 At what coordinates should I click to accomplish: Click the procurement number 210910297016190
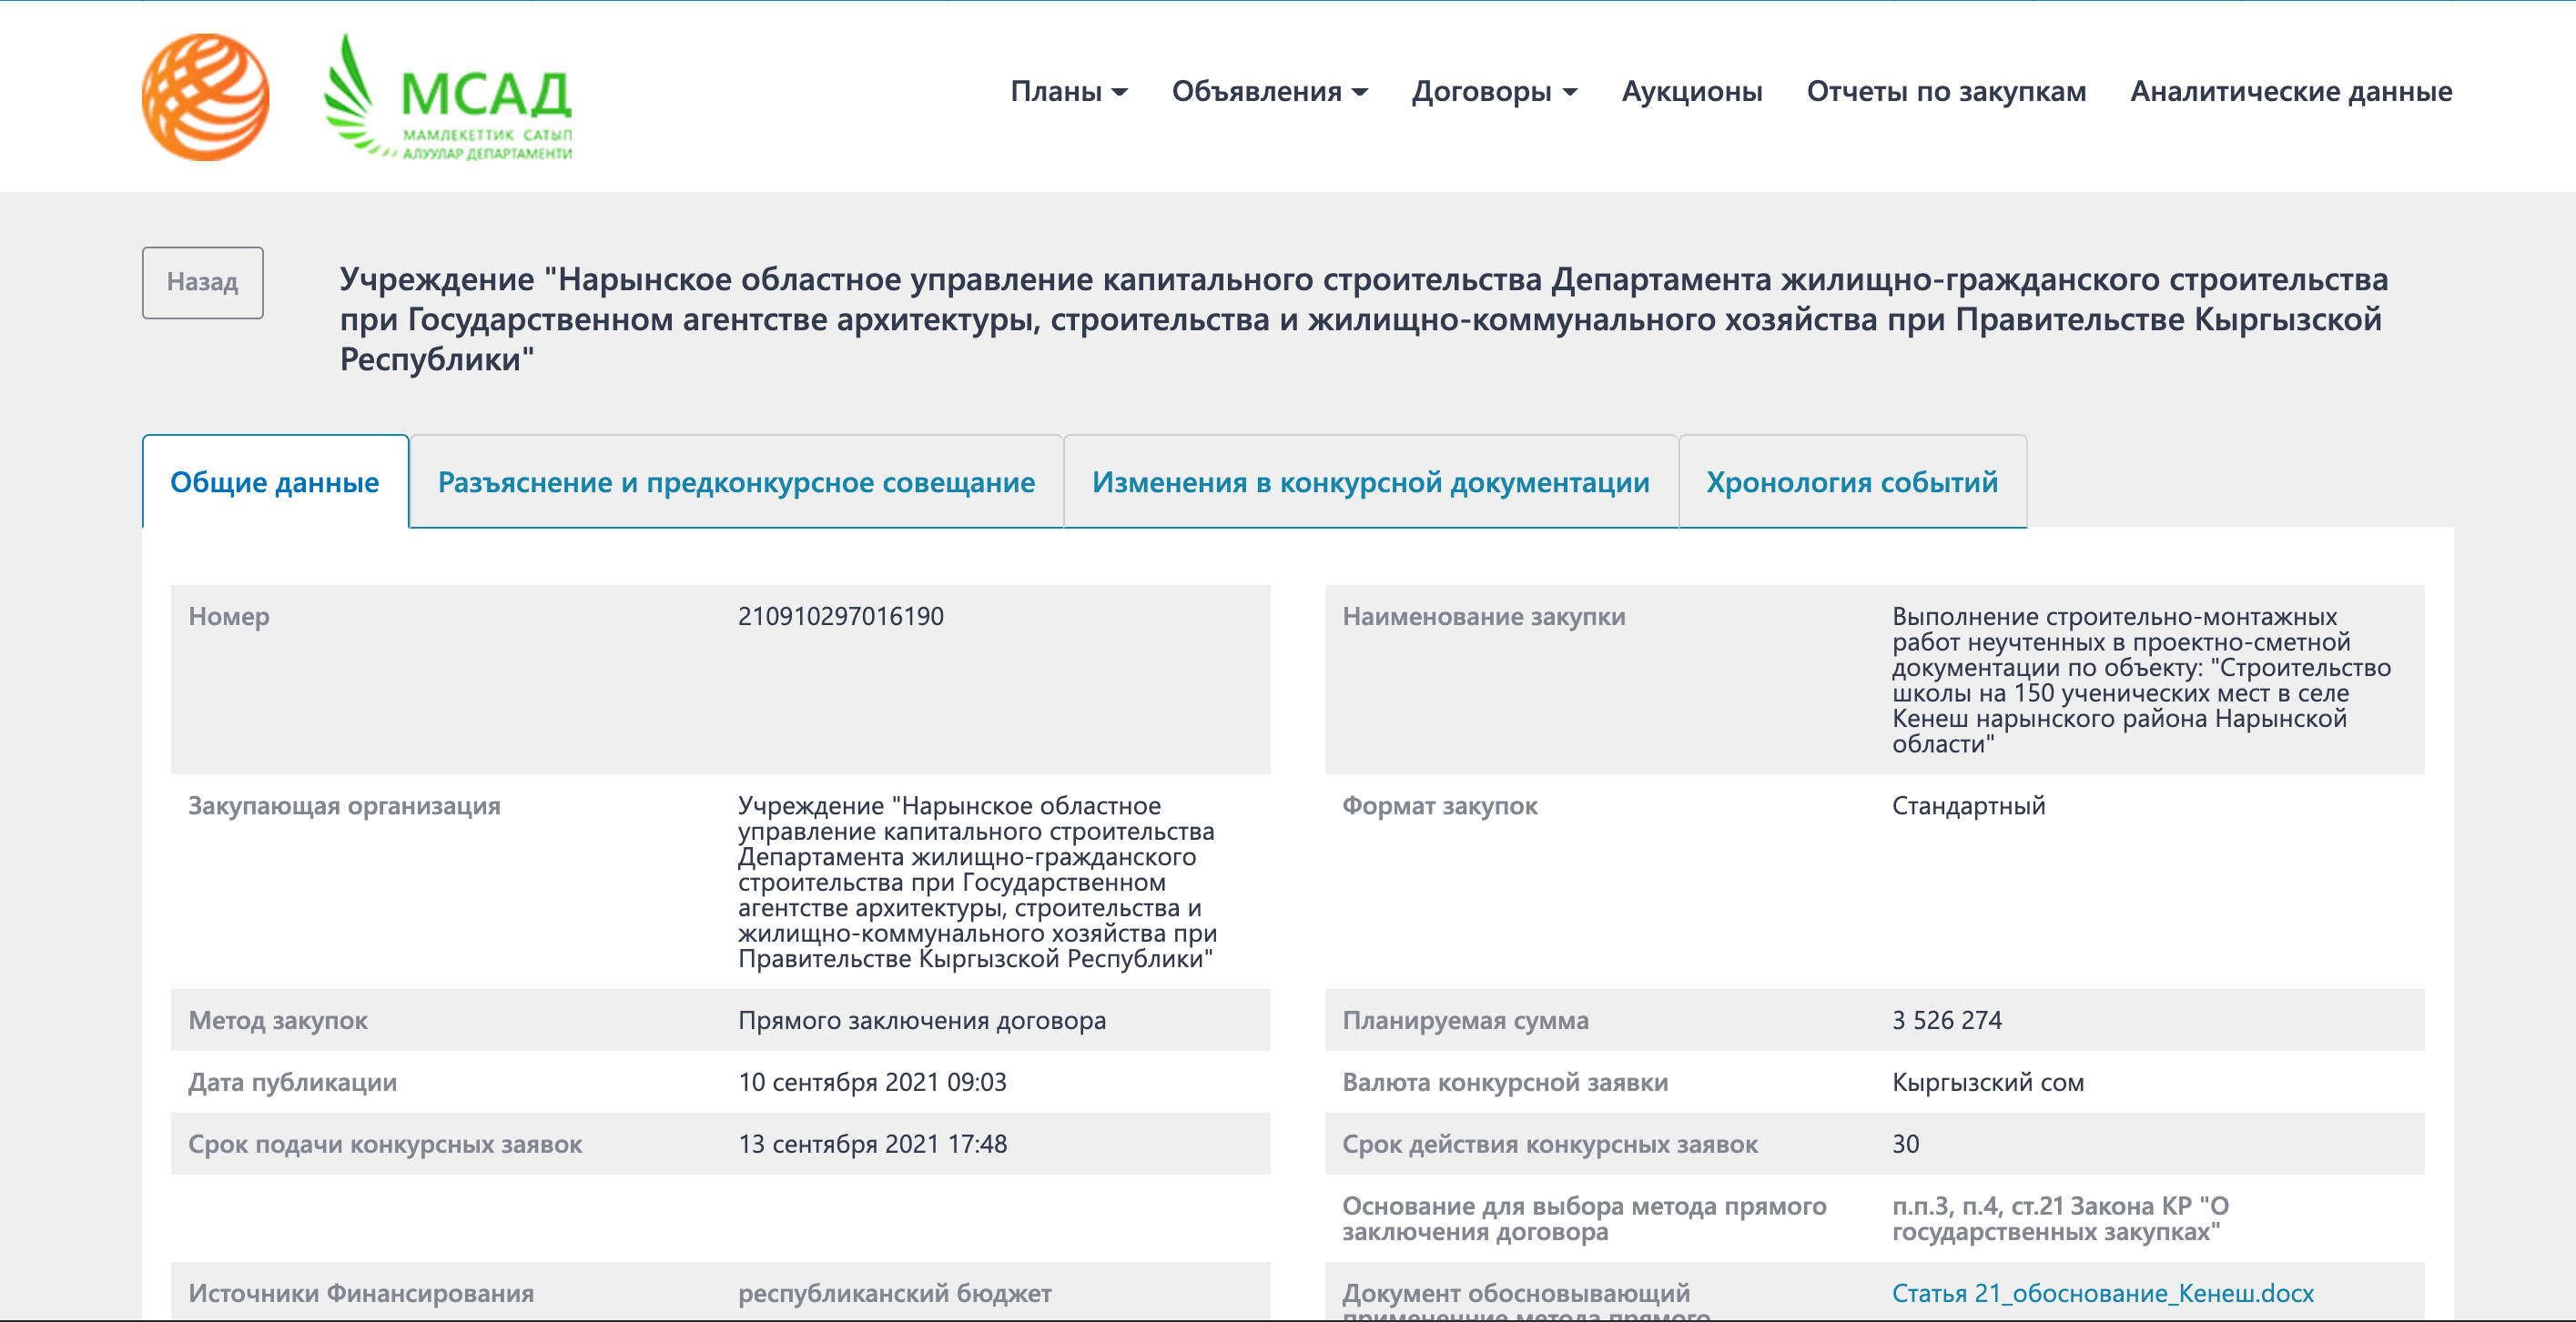click(840, 617)
